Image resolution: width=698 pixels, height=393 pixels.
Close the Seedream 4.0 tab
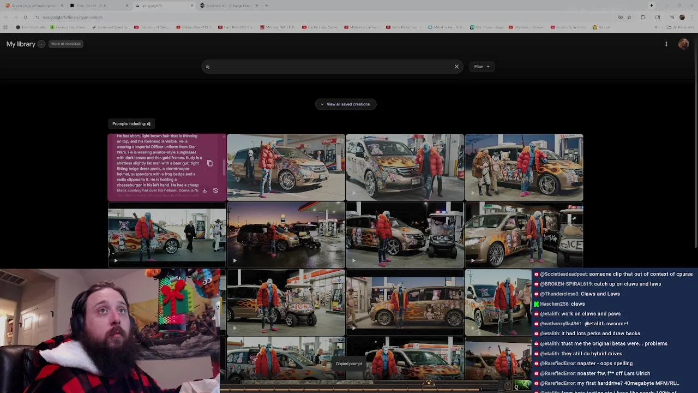point(256,5)
